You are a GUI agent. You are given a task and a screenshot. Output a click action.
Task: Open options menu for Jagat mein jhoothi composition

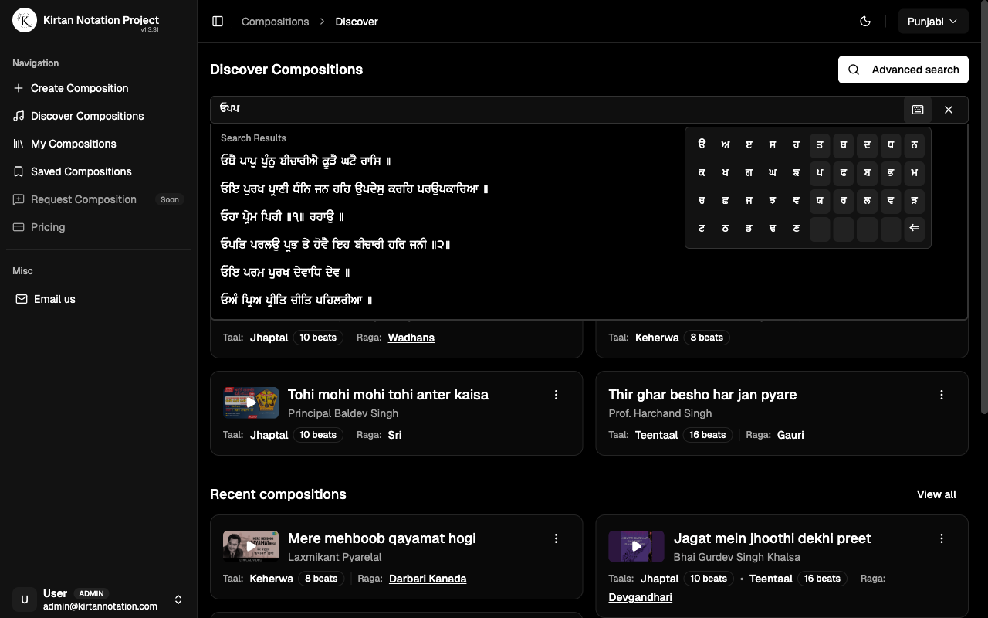click(941, 538)
